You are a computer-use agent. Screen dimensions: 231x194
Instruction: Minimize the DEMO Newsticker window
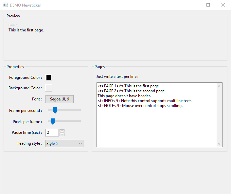(x=193, y=5)
